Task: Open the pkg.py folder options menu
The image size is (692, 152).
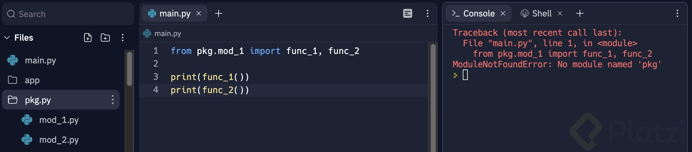Action: click(113, 100)
